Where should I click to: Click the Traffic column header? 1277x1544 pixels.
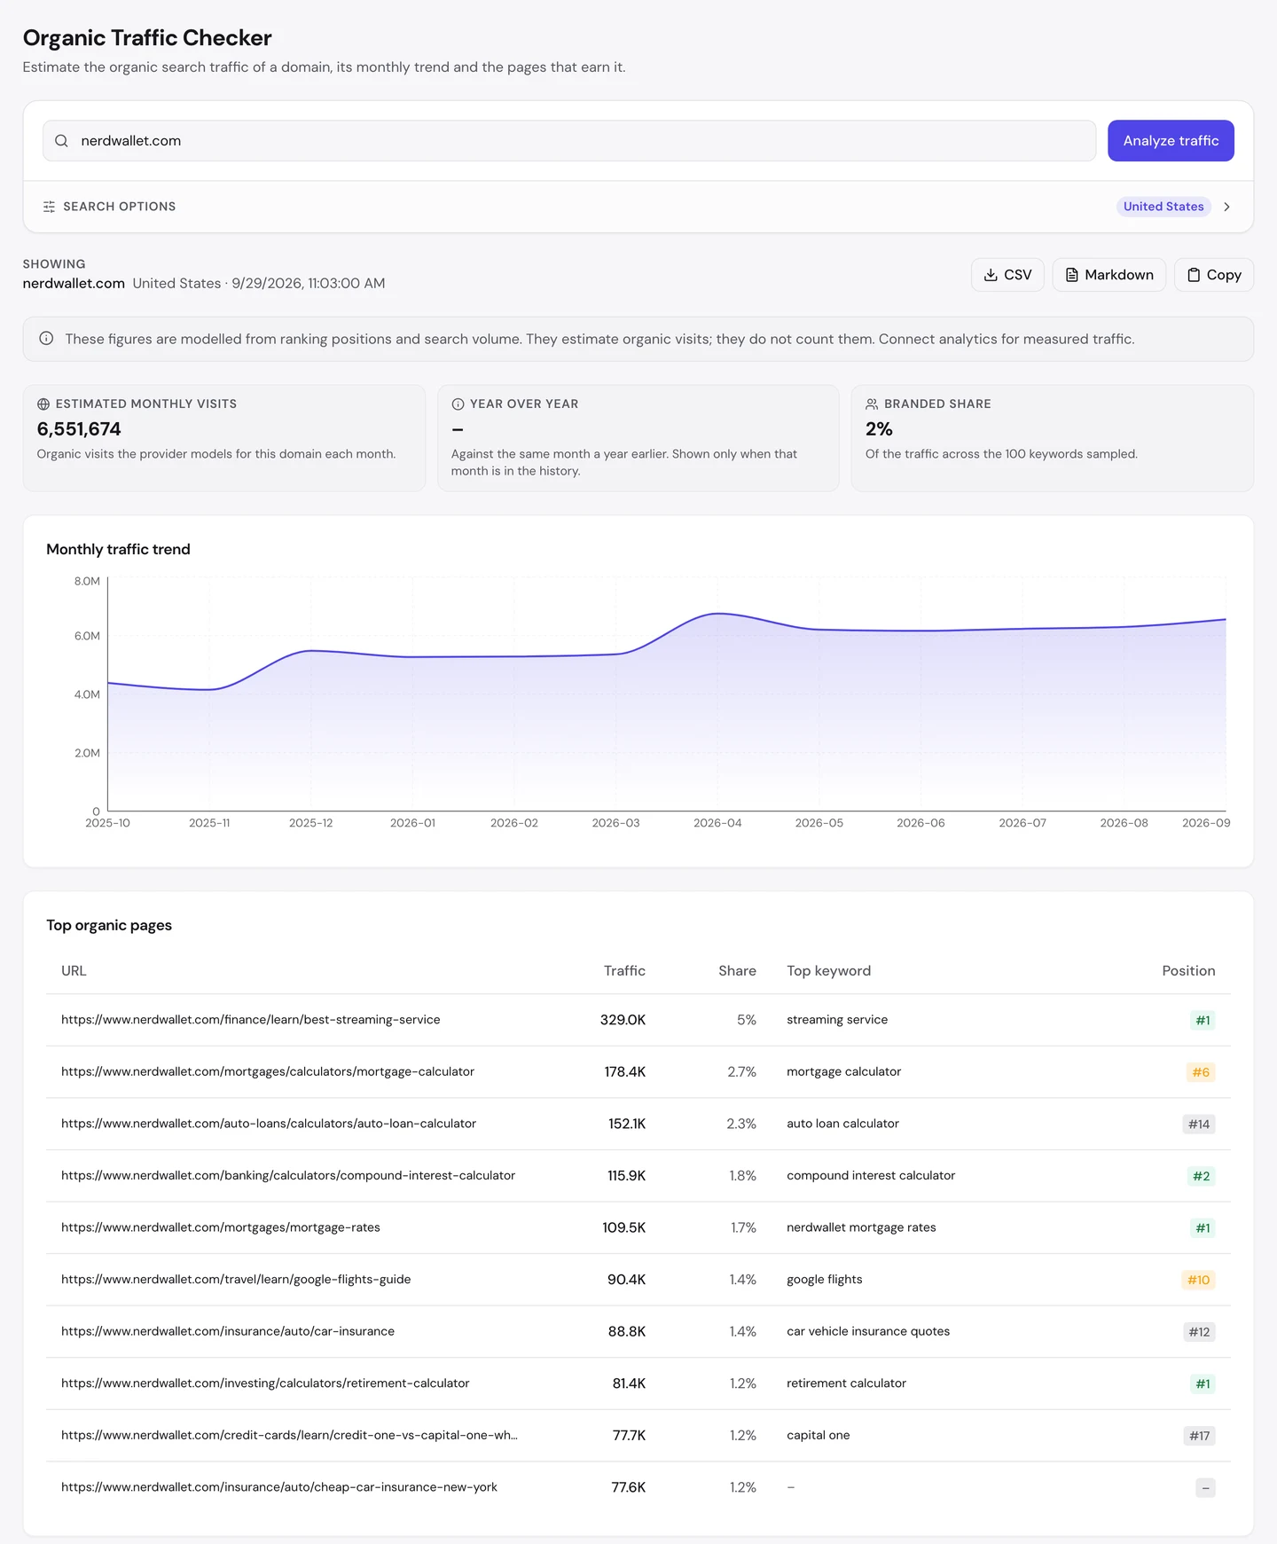coord(624,971)
